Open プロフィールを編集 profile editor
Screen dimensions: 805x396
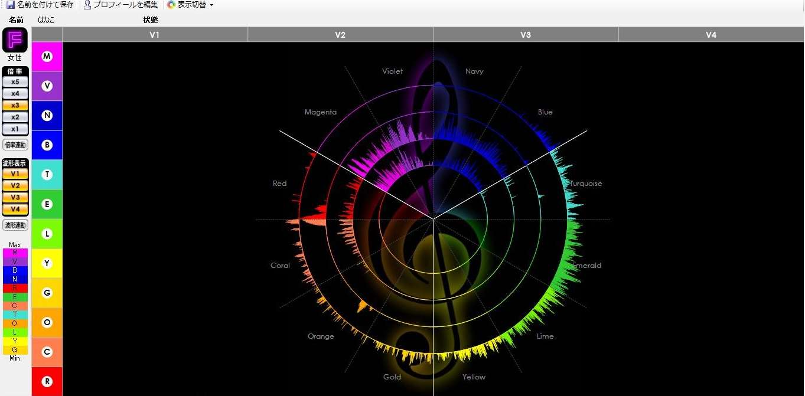[x=120, y=5]
